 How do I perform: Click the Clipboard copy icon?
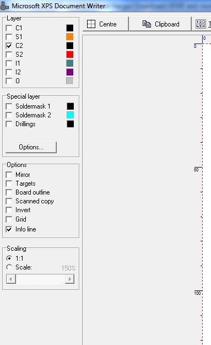point(147,24)
